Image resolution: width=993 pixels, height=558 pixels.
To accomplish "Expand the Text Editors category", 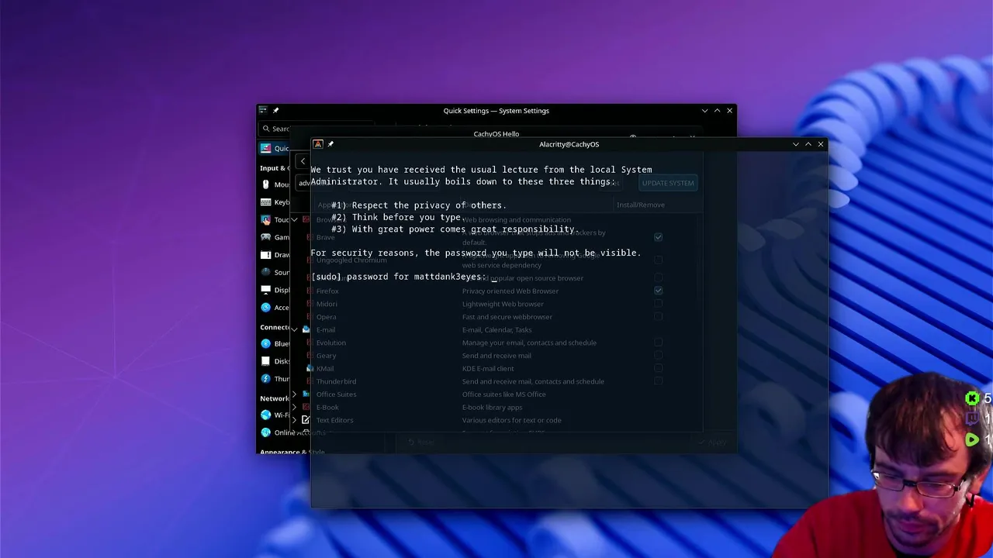I will point(295,420).
